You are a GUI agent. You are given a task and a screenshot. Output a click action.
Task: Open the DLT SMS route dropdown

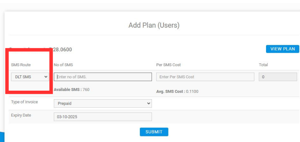click(30, 77)
